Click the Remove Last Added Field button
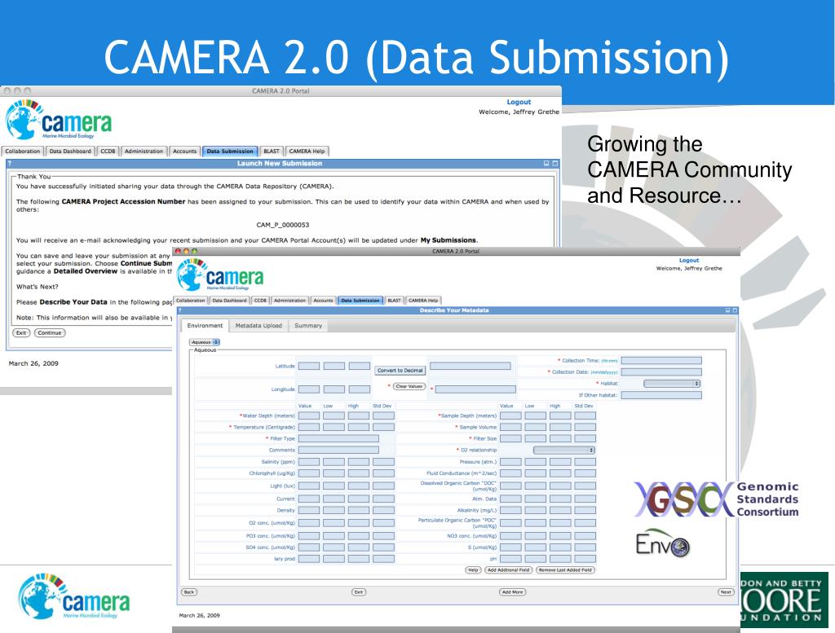835x633 pixels. coord(565,569)
